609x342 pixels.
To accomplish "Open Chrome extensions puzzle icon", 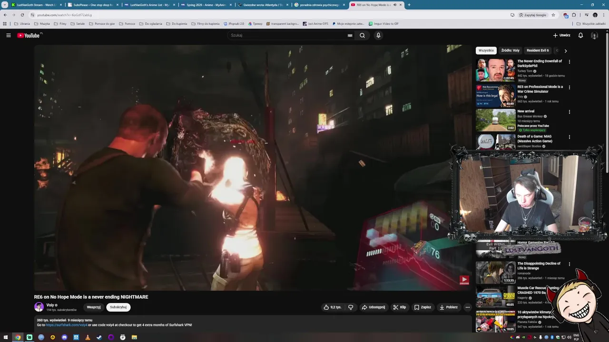I will [574, 15].
